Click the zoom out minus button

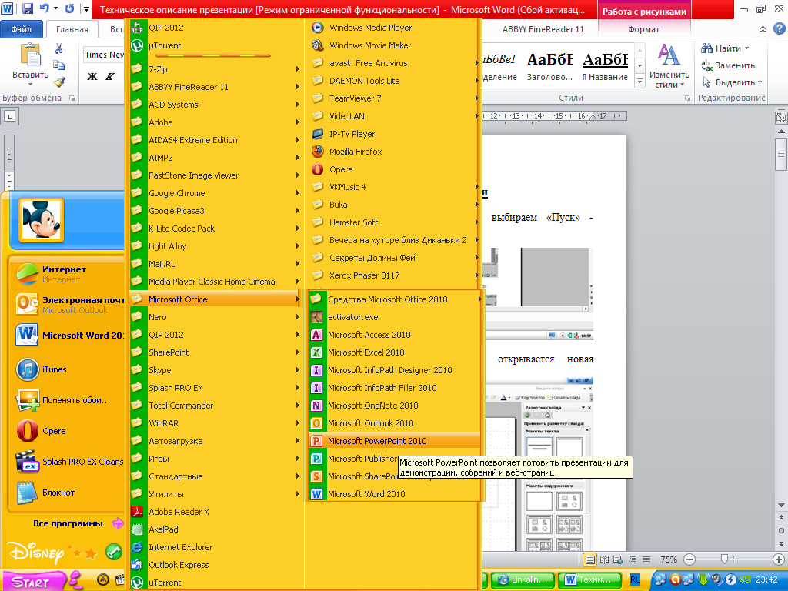tap(689, 559)
